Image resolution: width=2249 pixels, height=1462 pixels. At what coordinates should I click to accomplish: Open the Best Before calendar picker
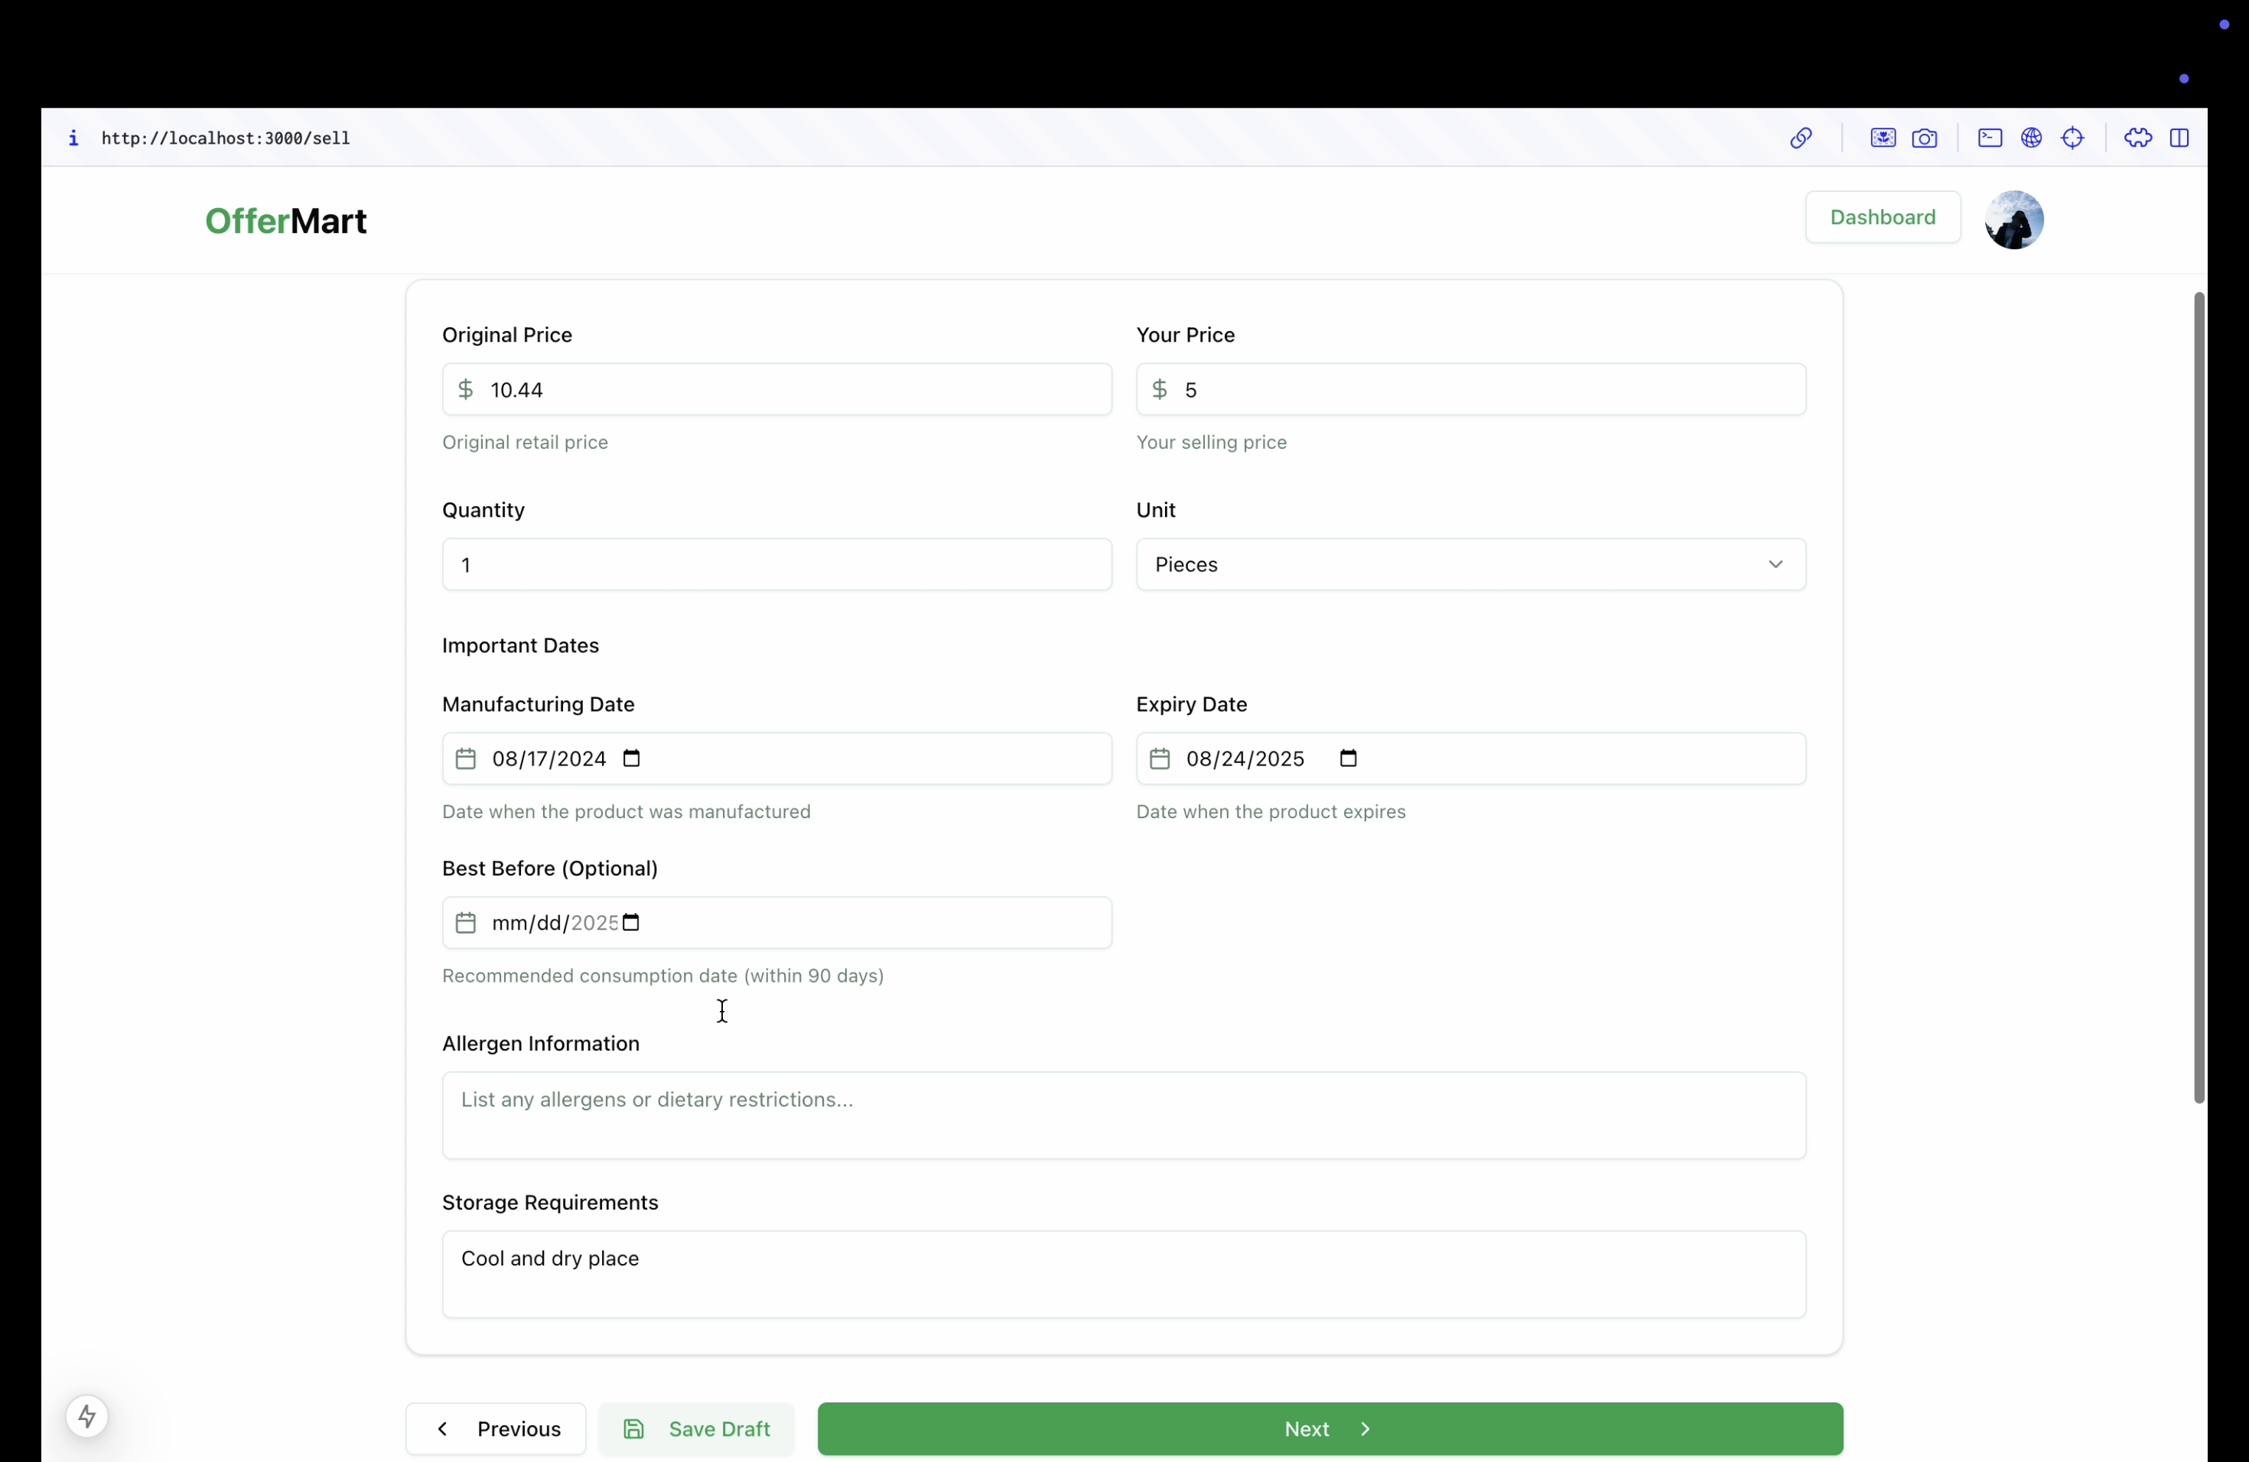pos(631,923)
